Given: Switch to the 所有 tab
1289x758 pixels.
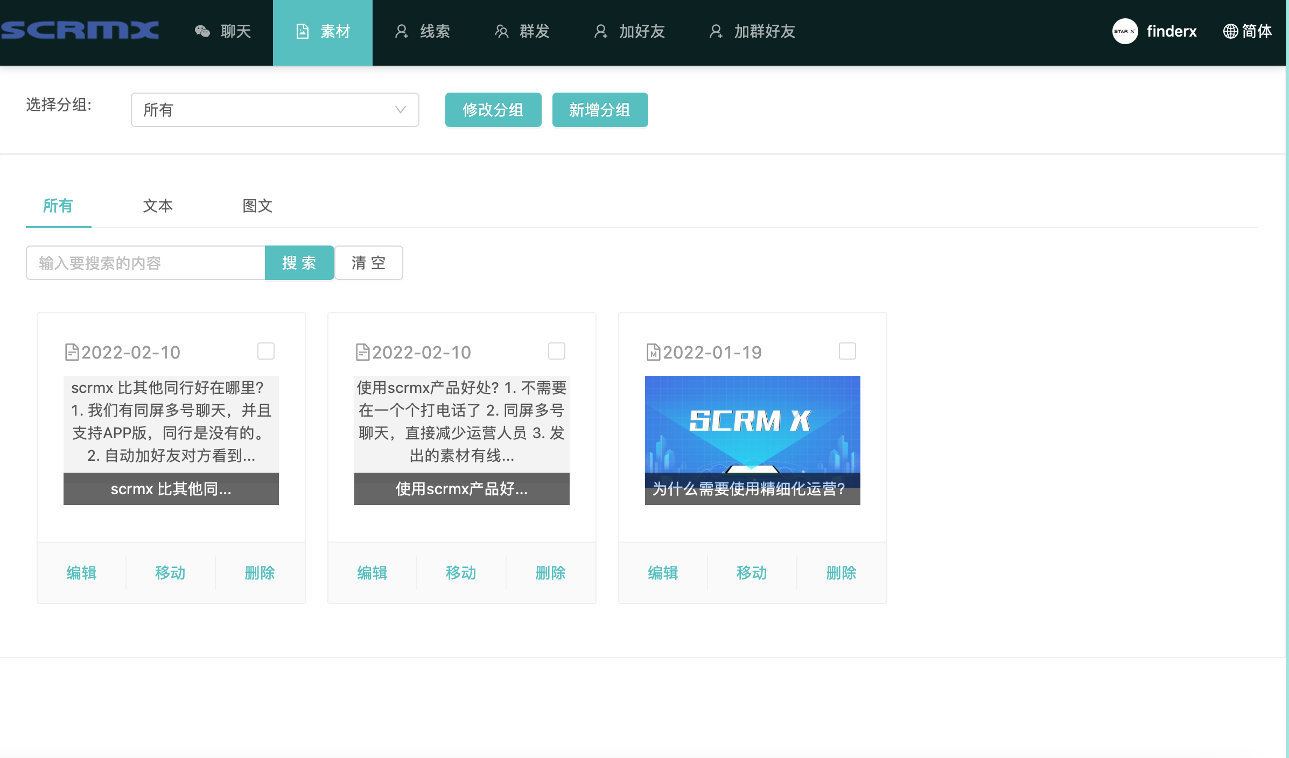Looking at the screenshot, I should pyautogui.click(x=58, y=206).
